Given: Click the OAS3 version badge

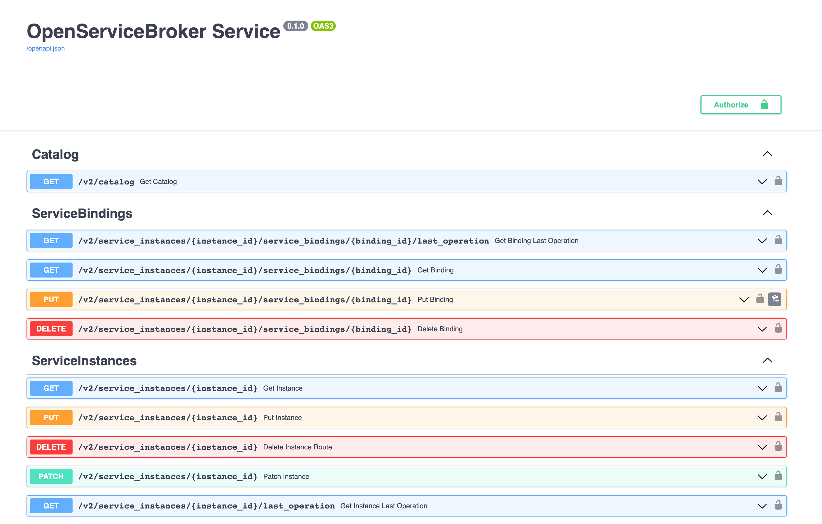Looking at the screenshot, I should coord(323,26).
